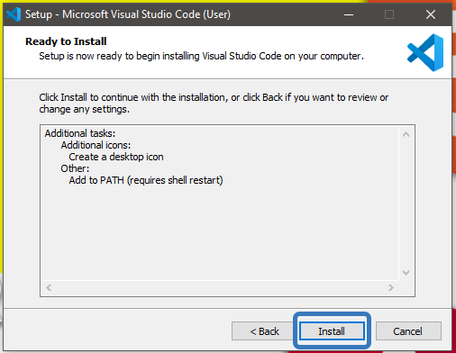Click the disabled maximize button
456x353 pixels.
point(389,14)
